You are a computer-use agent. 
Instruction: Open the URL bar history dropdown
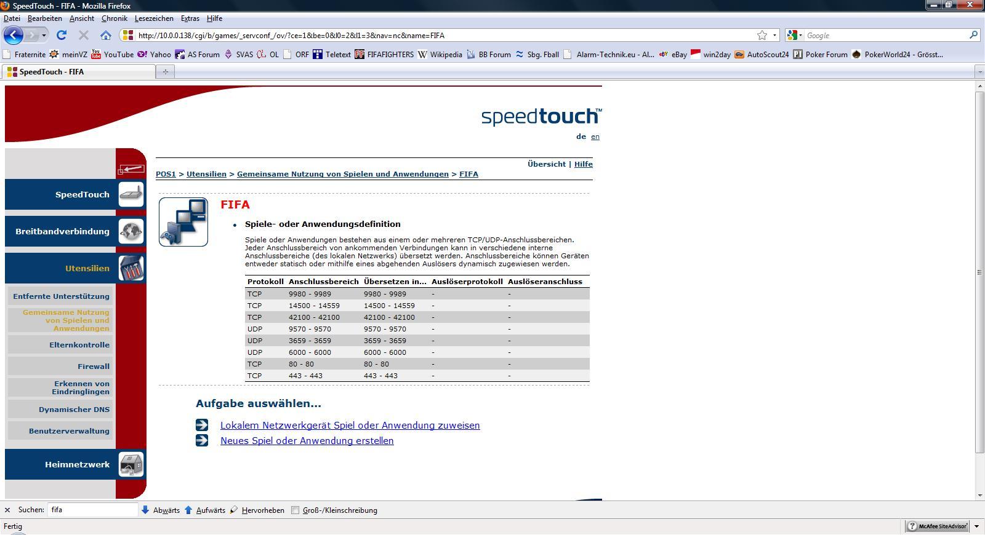pyautogui.click(x=774, y=35)
